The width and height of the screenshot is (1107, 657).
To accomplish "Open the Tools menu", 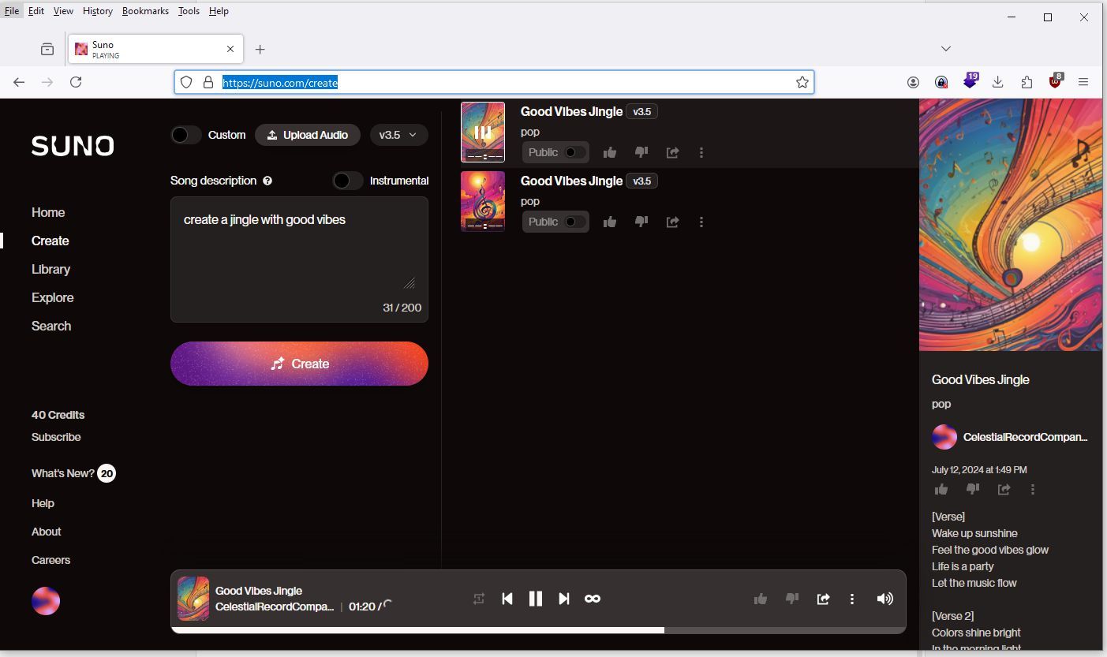I will click(x=189, y=11).
